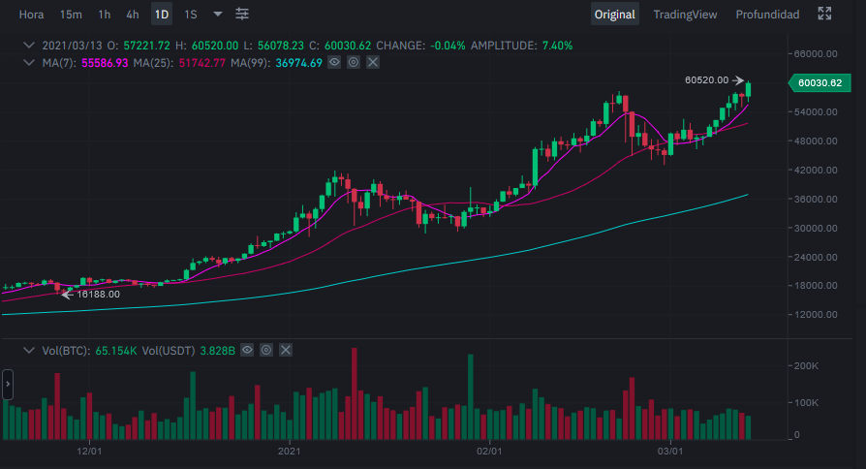Open volume indicator settings icon
This screenshot has width=866, height=469.
tap(266, 350)
